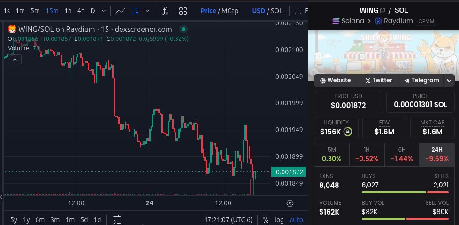
Task: Click the CPMM label badge
Action: click(426, 22)
